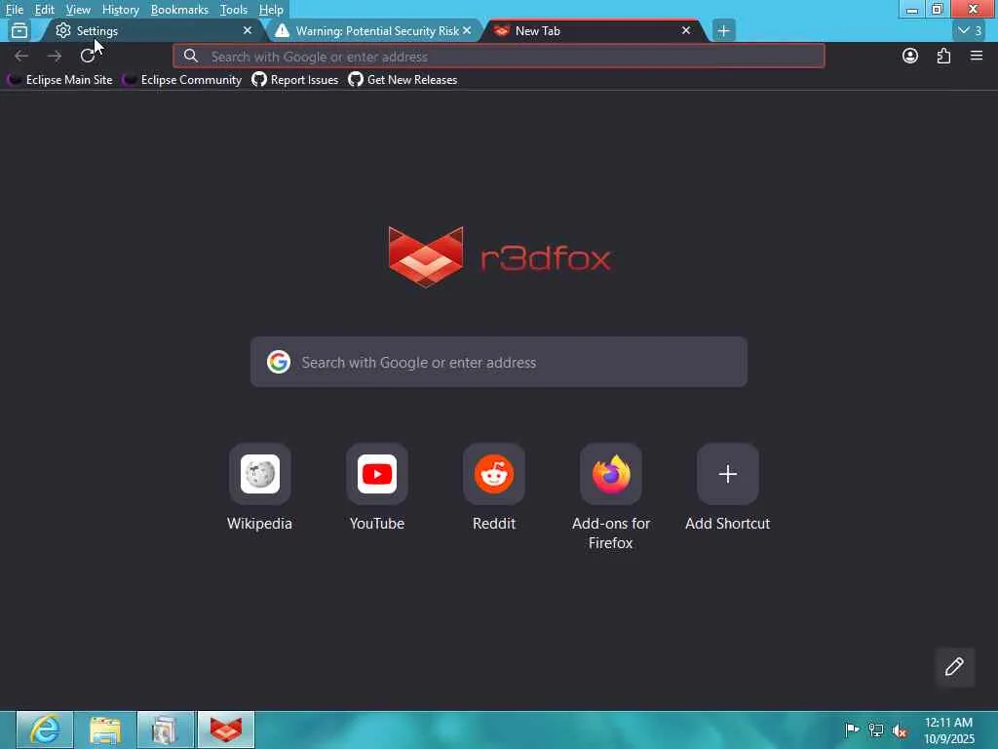The image size is (998, 749).
Task: Open Action Center flag tray icon
Action: (x=852, y=729)
